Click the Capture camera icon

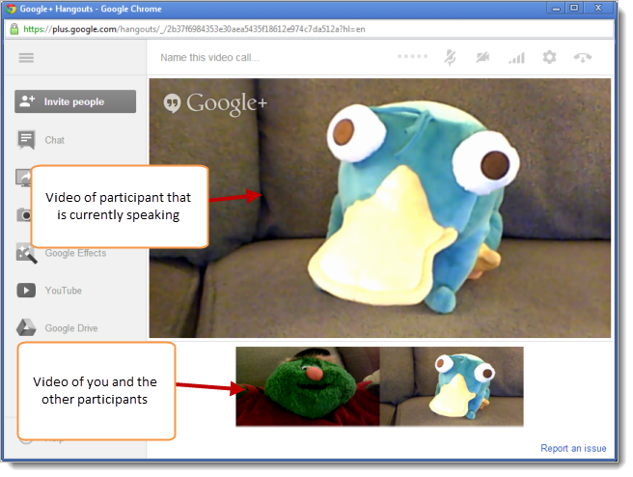click(23, 214)
